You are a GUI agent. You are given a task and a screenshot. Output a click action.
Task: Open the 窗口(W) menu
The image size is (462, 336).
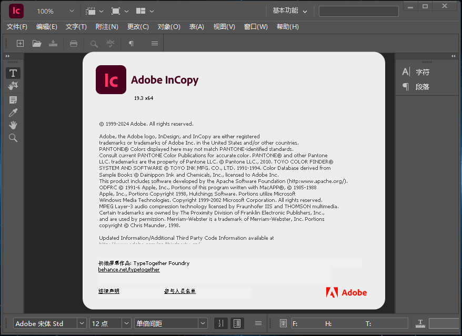point(256,26)
